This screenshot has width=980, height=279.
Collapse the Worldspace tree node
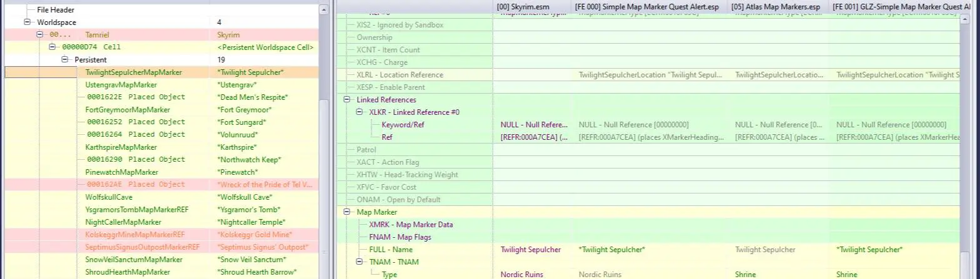[27, 22]
